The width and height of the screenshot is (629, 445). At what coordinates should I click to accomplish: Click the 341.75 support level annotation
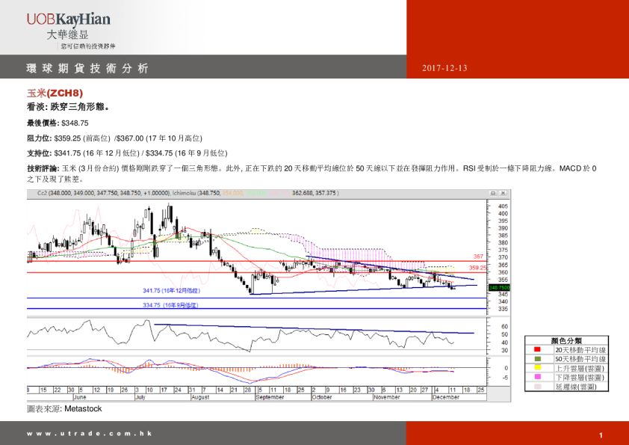coord(171,290)
